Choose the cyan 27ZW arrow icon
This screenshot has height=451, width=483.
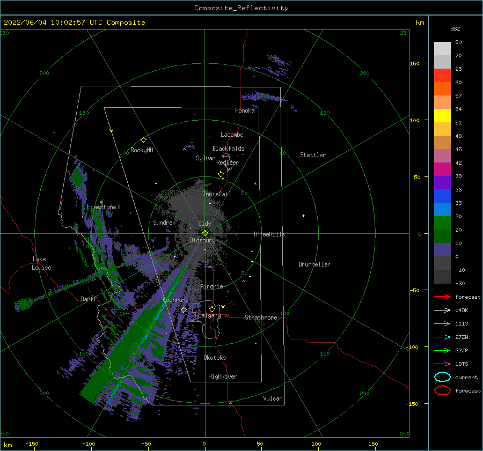tap(442, 337)
